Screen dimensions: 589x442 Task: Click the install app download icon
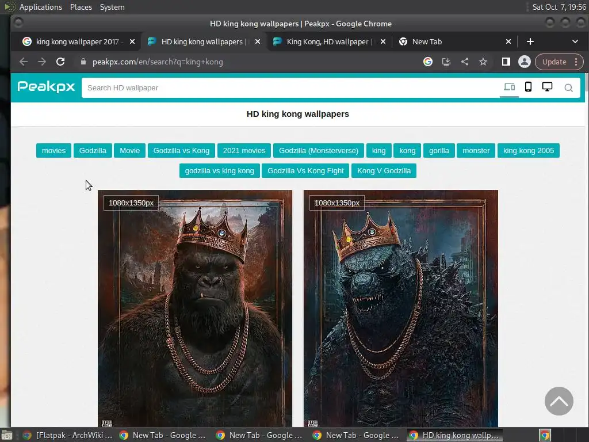[446, 62]
